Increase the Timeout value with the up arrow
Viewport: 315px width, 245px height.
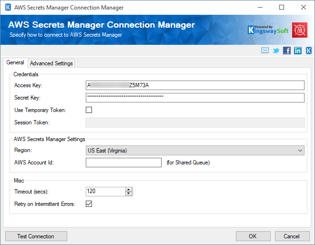pyautogui.click(x=129, y=189)
